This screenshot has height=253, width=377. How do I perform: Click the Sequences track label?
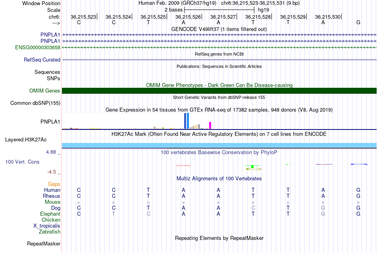pyautogui.click(x=47, y=72)
